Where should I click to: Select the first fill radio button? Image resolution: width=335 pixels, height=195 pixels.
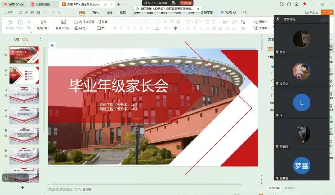pos(273,66)
